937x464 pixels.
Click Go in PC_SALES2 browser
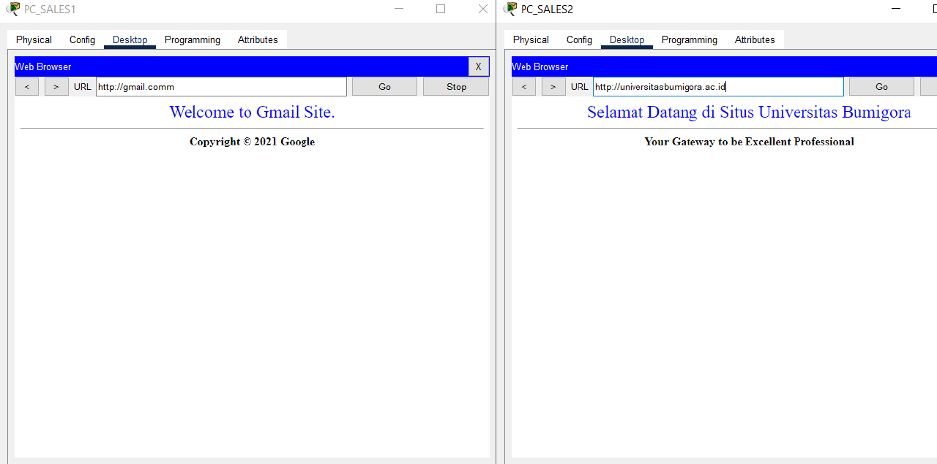point(881,86)
